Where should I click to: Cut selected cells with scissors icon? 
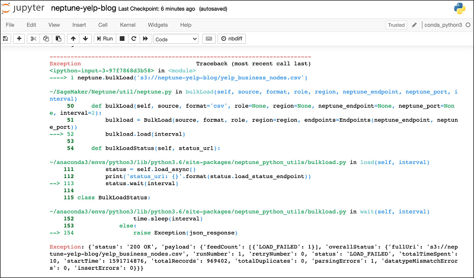(33, 38)
